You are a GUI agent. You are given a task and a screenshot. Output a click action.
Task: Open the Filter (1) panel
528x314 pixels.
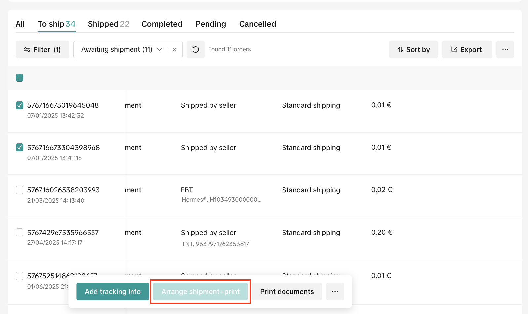[x=42, y=49]
